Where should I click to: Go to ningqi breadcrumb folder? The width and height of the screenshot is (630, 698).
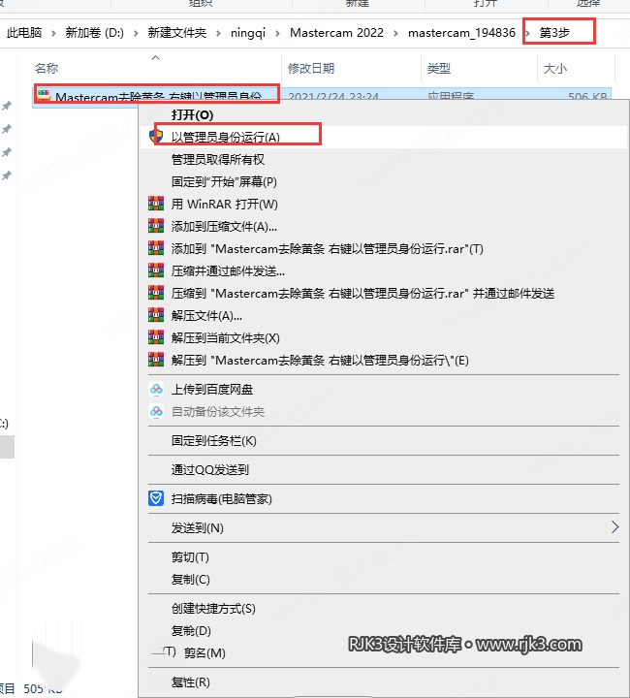click(x=248, y=33)
